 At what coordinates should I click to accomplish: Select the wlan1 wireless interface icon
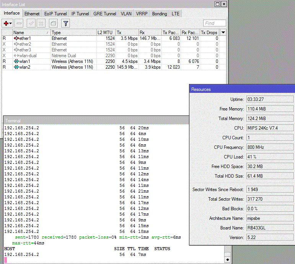pyautogui.click(x=16, y=61)
